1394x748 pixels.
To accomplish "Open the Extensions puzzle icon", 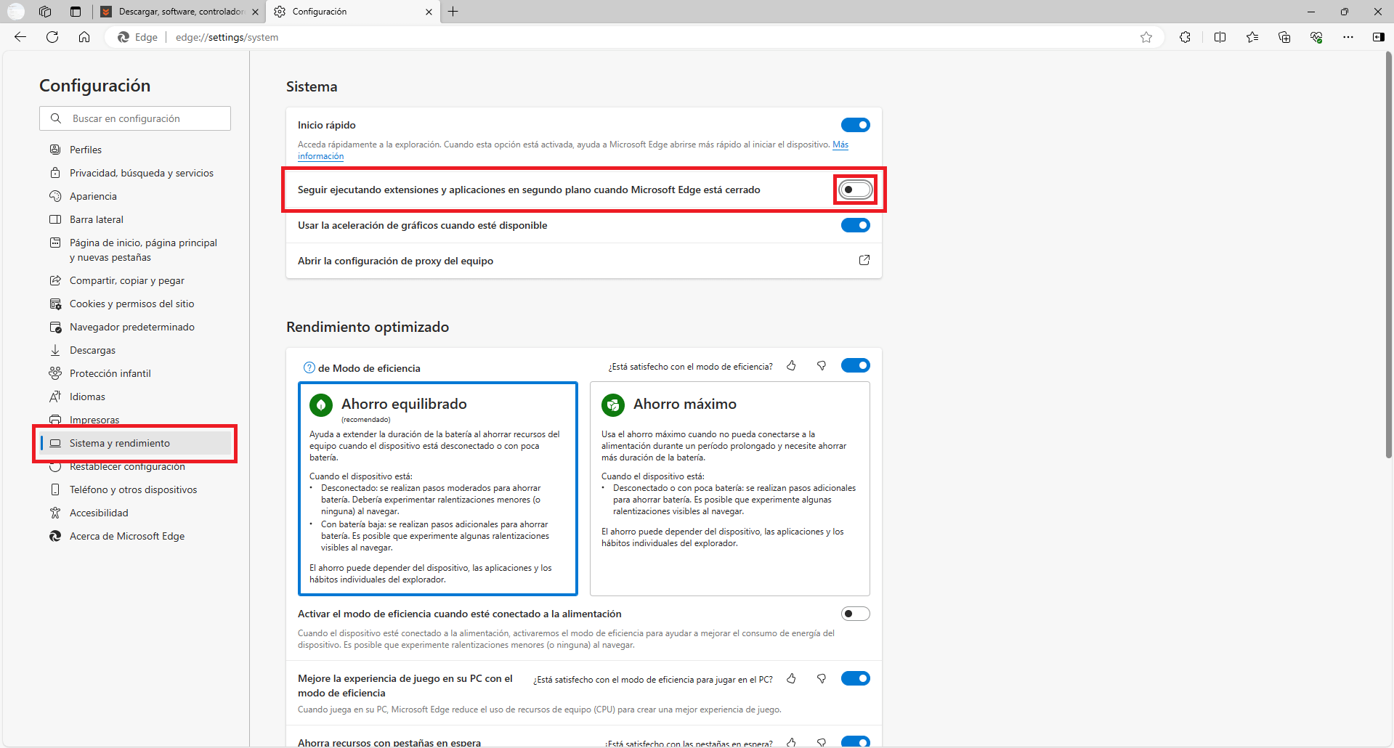I will pyautogui.click(x=1185, y=37).
